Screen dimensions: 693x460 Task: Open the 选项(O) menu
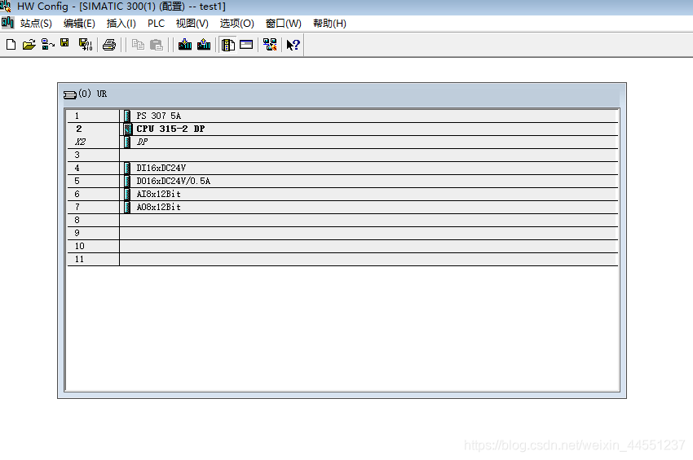[237, 24]
